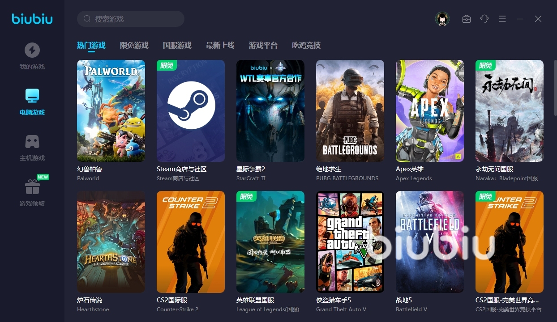Click the 主机游戏 sidebar label
557x322 pixels.
[32, 158]
